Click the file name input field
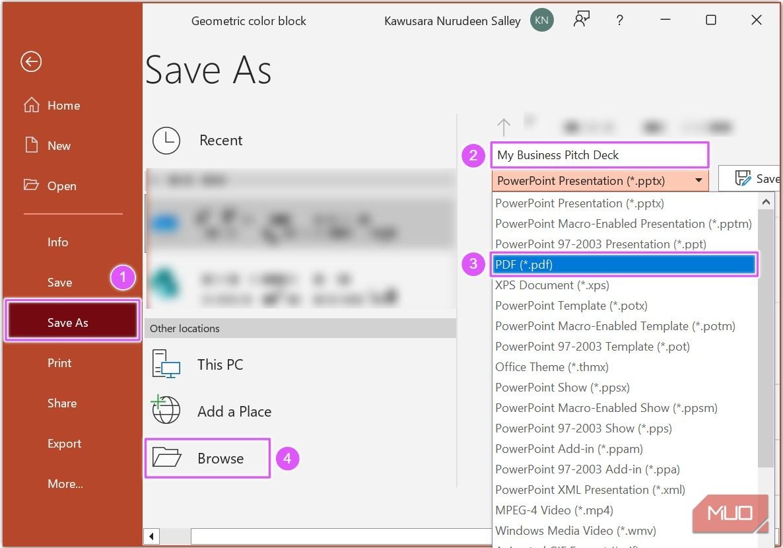Viewport: 783px width, 548px height. click(599, 155)
